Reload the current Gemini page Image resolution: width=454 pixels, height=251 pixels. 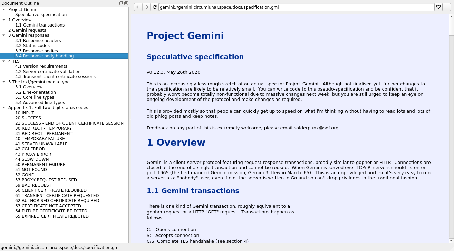[x=155, y=7]
